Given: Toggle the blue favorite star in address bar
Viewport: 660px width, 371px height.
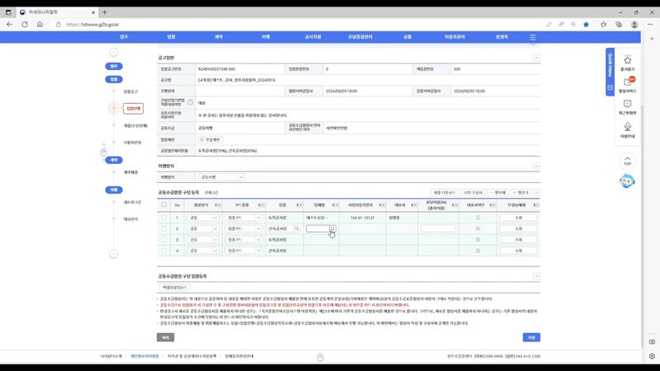Looking at the screenshot, I should (586, 25).
